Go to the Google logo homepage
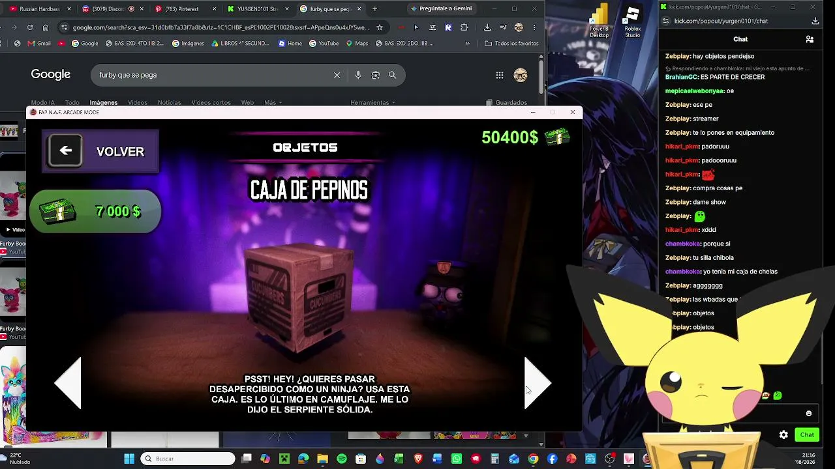835x469 pixels. pyautogui.click(x=51, y=74)
